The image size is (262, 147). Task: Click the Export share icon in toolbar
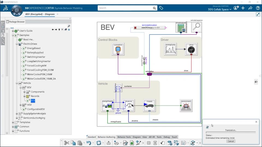[109, 143]
